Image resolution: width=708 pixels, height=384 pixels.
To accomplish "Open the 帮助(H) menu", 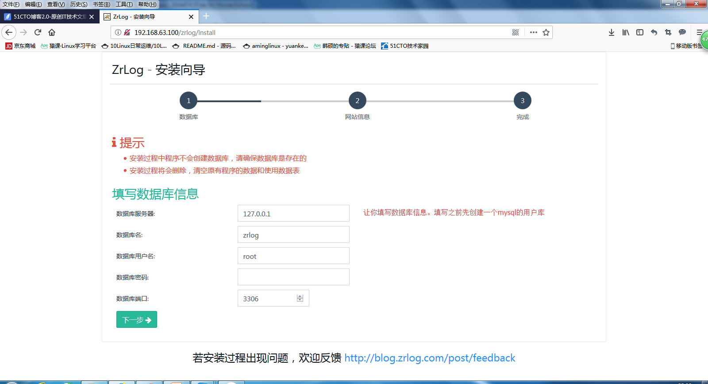I will (x=147, y=4).
